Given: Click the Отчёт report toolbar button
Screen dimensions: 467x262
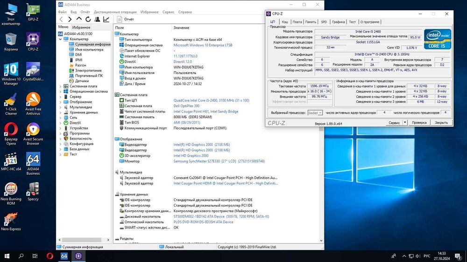Looking at the screenshot, I should 125,19.
